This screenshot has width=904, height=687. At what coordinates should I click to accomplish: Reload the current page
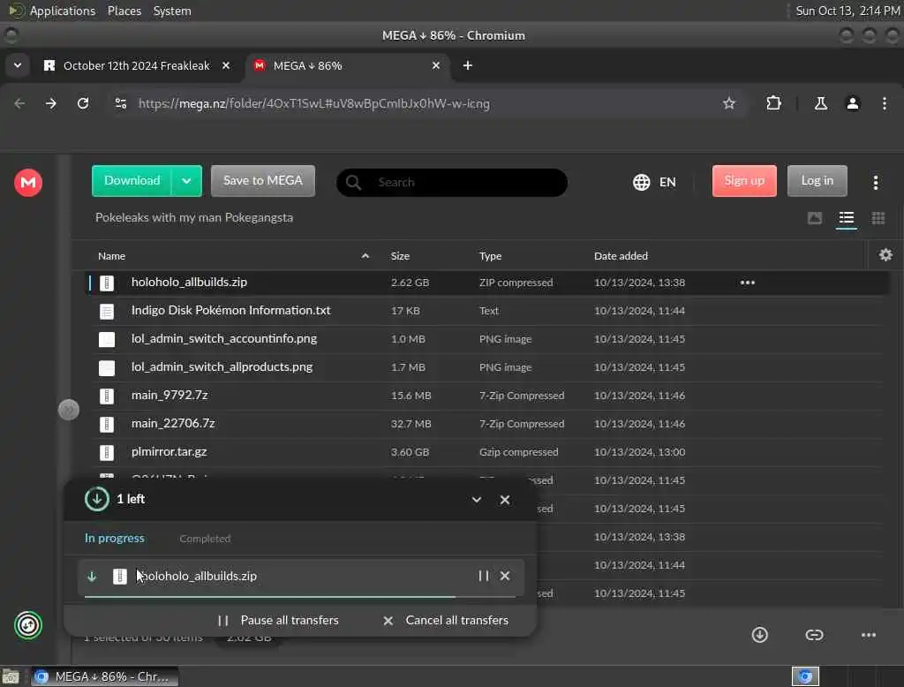pos(83,104)
